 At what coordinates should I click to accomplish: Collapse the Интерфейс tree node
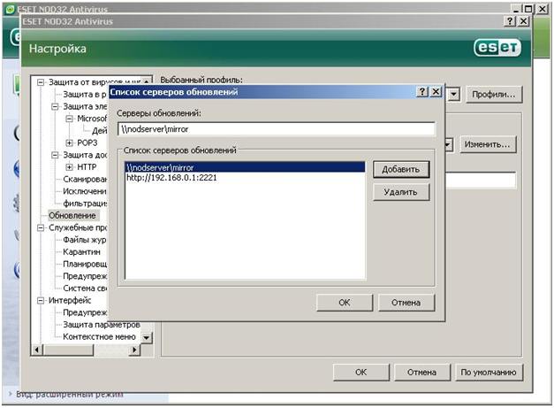click(41, 300)
